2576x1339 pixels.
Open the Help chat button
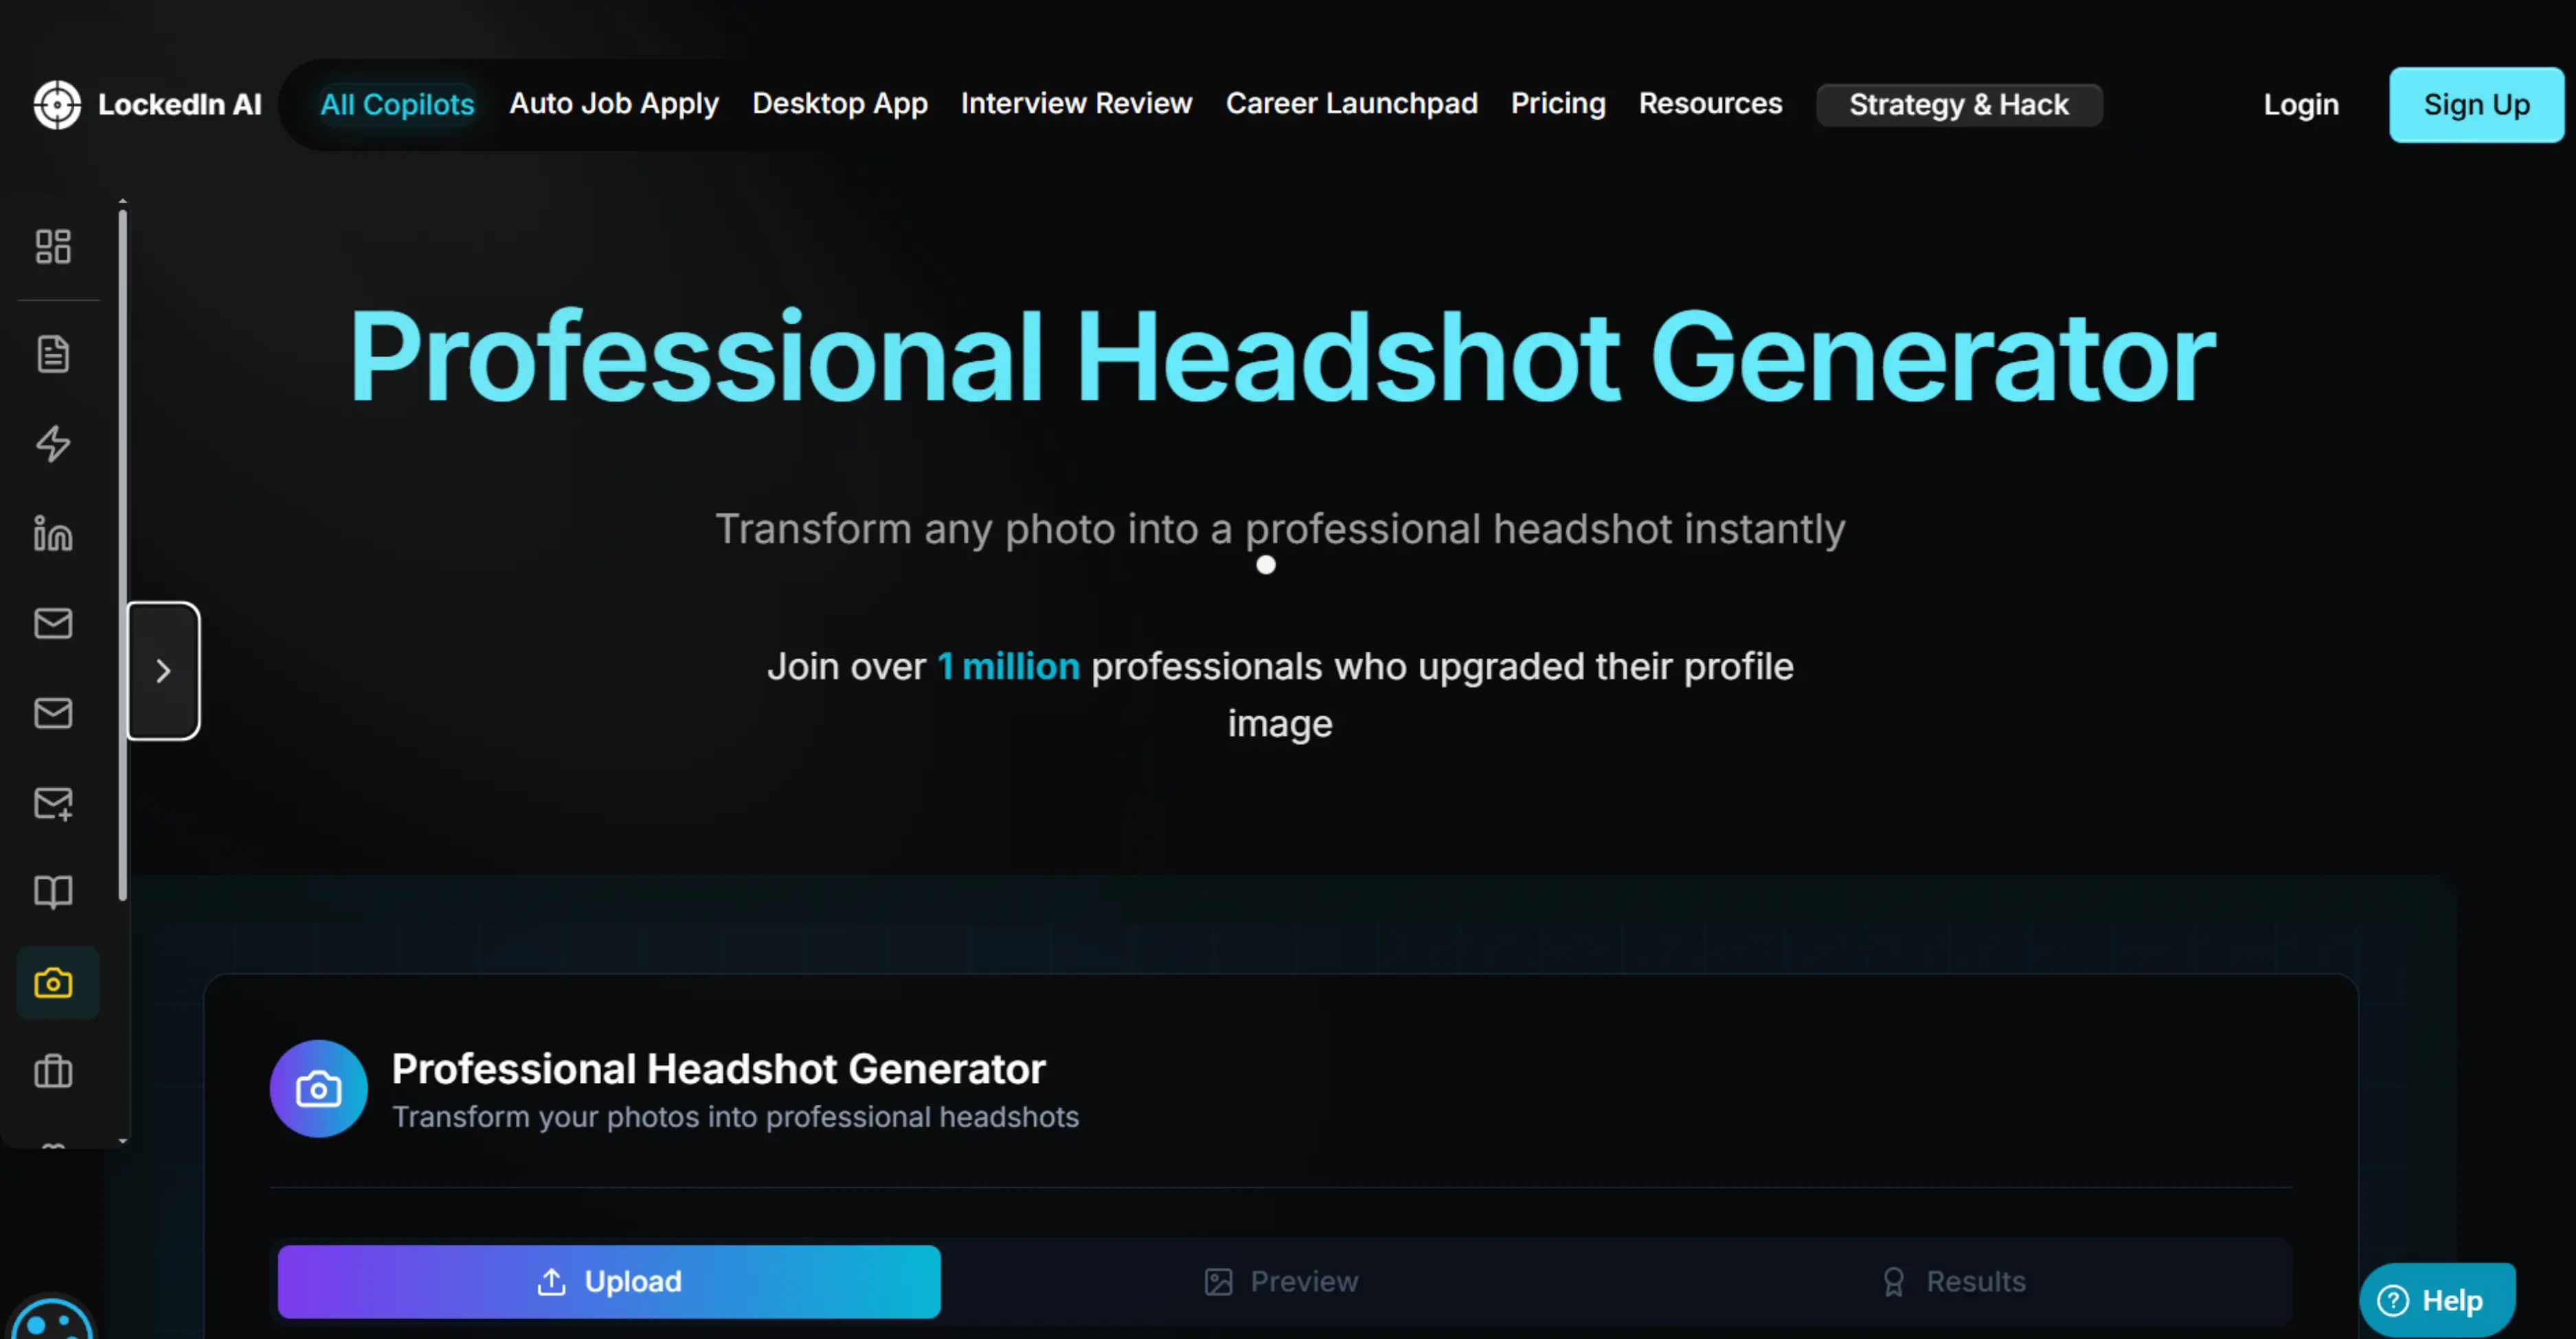[x=2437, y=1300]
